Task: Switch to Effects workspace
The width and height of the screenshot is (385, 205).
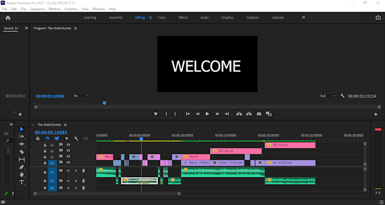Action: [183, 18]
